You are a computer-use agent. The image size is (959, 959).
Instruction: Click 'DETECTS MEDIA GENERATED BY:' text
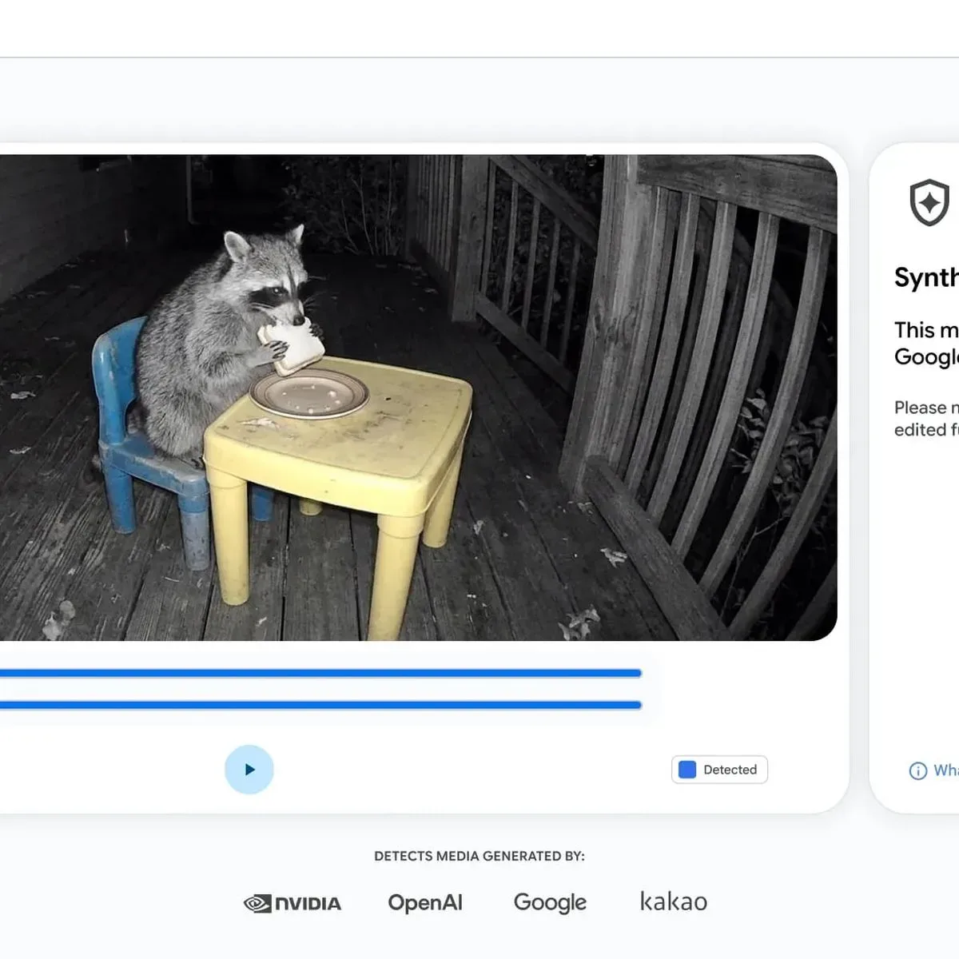pos(479,856)
